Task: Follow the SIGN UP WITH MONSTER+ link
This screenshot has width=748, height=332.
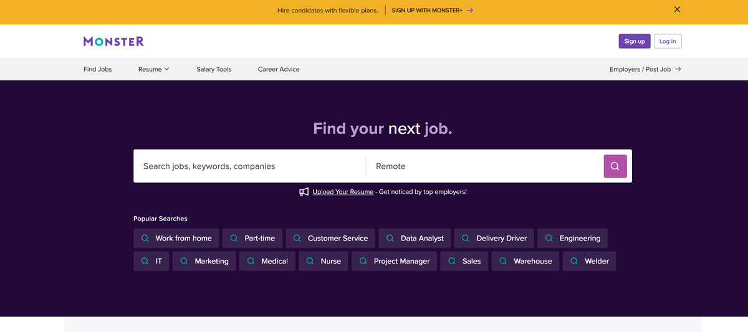Action: pyautogui.click(x=427, y=11)
